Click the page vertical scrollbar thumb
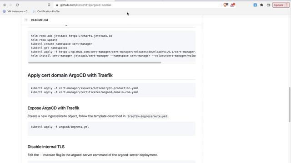Viewport: 291px width, 163px height. (289, 105)
